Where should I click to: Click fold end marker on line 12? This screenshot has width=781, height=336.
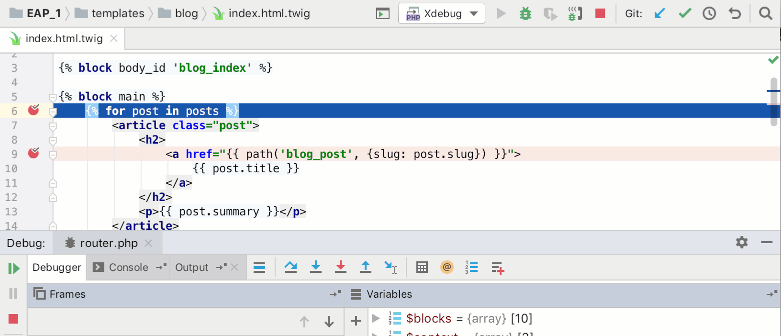click(x=53, y=197)
